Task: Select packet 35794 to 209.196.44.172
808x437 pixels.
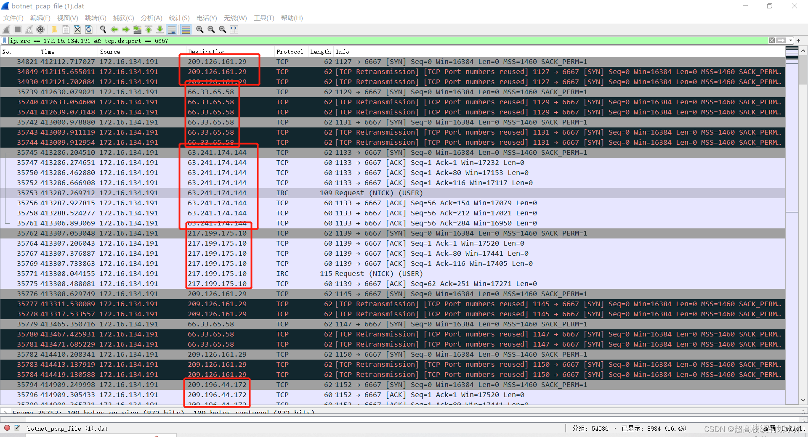Action: coord(393,385)
